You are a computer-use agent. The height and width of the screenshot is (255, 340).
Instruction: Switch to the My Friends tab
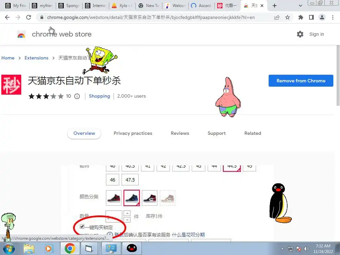click(16, 6)
